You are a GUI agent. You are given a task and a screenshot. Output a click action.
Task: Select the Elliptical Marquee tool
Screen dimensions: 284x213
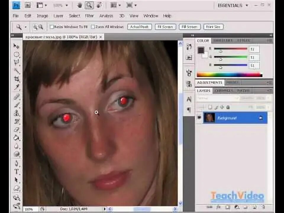pyautogui.click(x=17, y=54)
